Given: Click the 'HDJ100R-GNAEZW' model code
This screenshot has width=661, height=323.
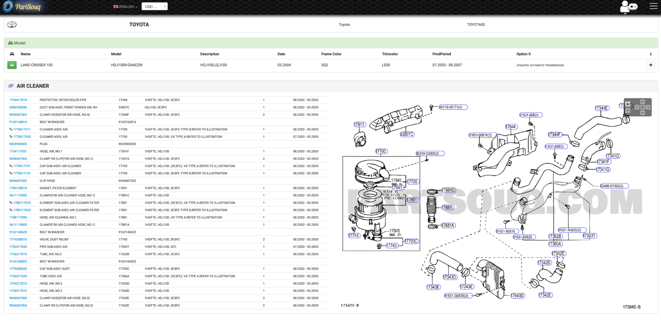Looking at the screenshot, I should (127, 65).
